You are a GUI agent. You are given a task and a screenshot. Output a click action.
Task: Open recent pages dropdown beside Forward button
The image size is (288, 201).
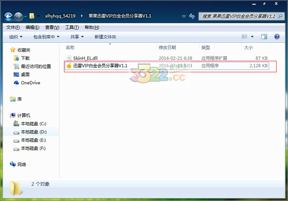[25, 17]
